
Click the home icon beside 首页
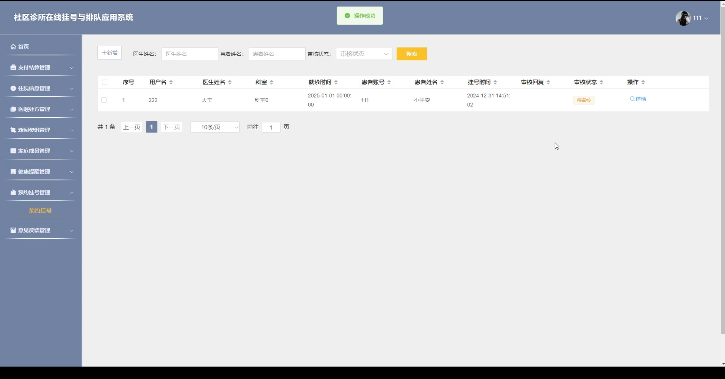point(13,47)
